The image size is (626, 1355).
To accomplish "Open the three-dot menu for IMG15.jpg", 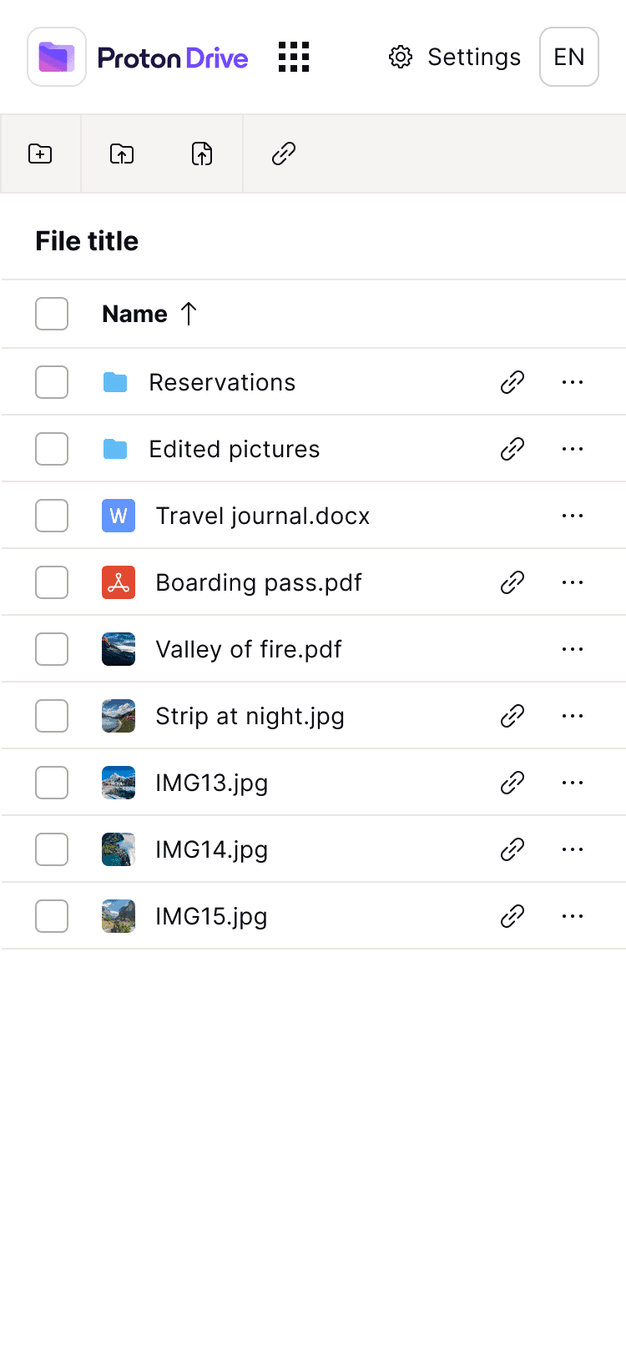I will coord(573,916).
